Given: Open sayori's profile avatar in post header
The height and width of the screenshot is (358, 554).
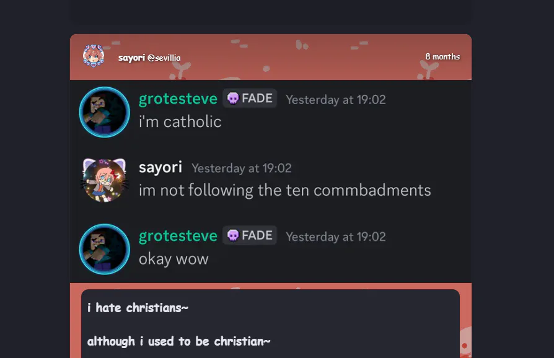Looking at the screenshot, I should tap(94, 56).
